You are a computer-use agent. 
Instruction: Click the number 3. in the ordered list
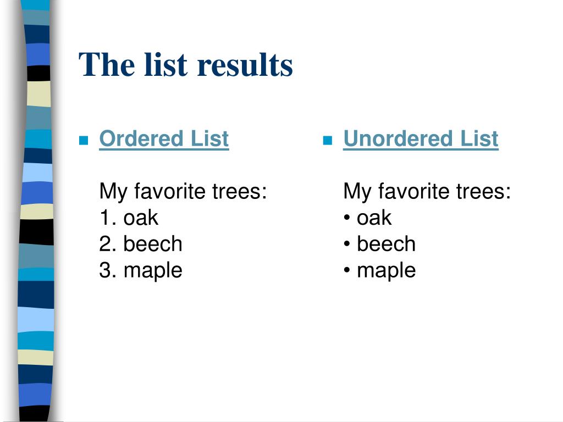click(108, 270)
